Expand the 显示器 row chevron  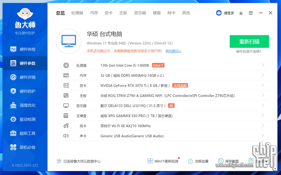click(263, 105)
